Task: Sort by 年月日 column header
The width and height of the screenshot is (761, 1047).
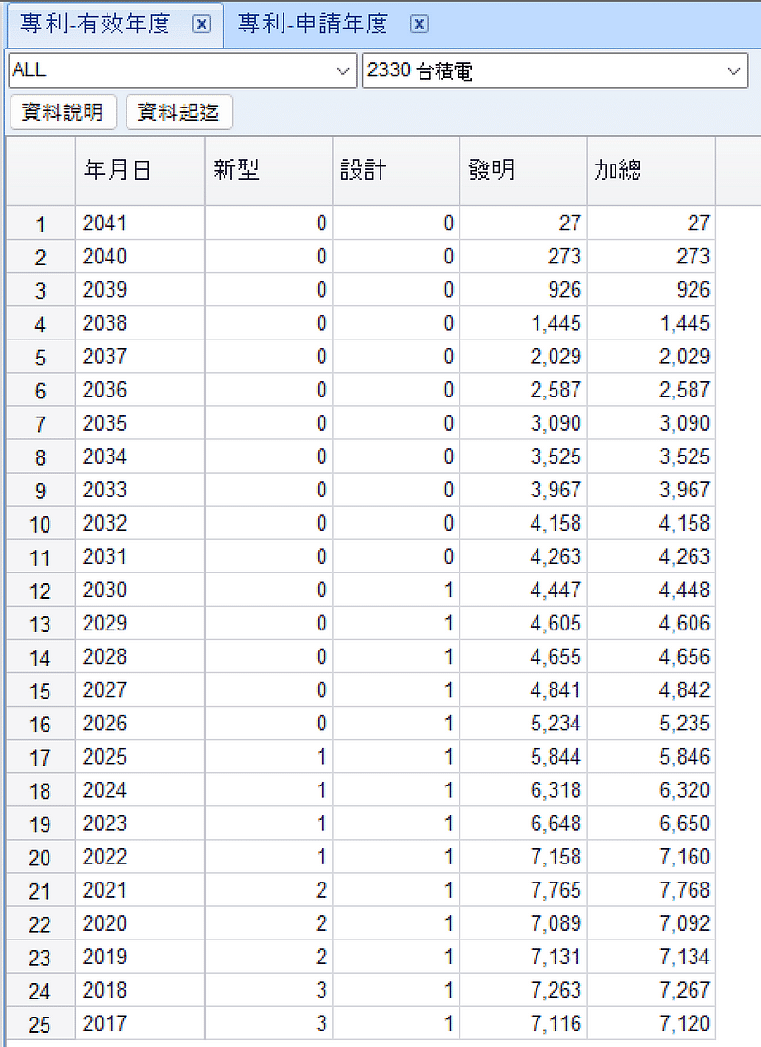Action: pos(139,170)
